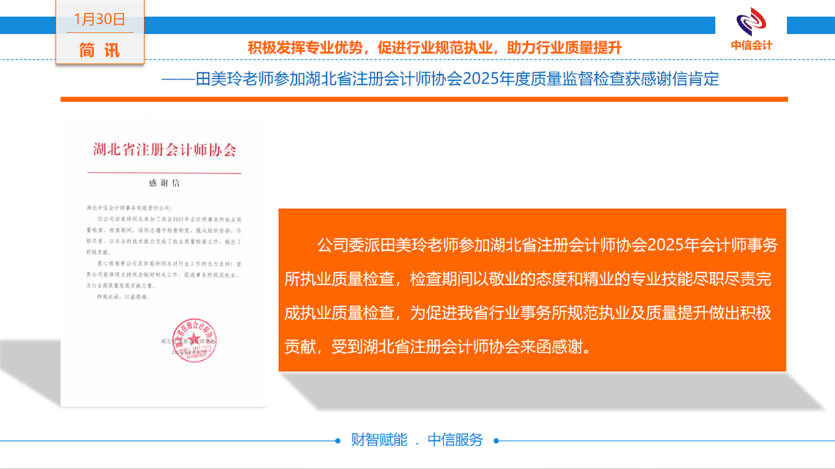The image size is (835, 469).
Task: Click the 中信服务 footer text
Action: coord(455,440)
